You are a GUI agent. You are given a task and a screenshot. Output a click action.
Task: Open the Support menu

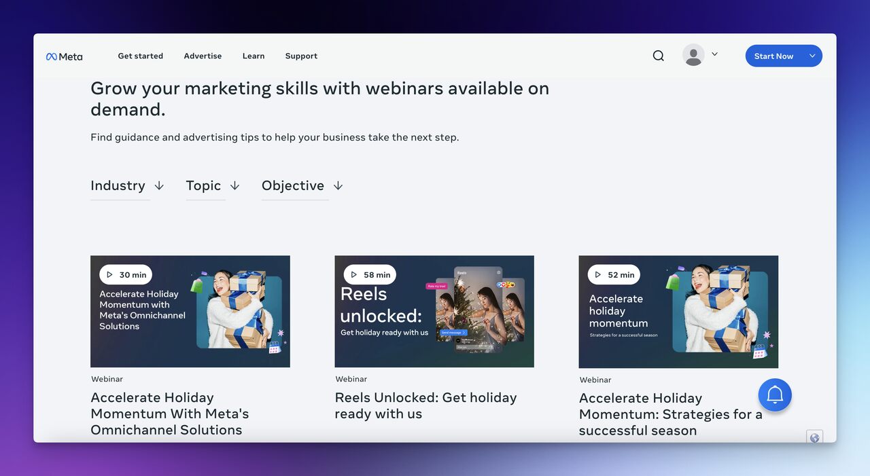tap(301, 56)
